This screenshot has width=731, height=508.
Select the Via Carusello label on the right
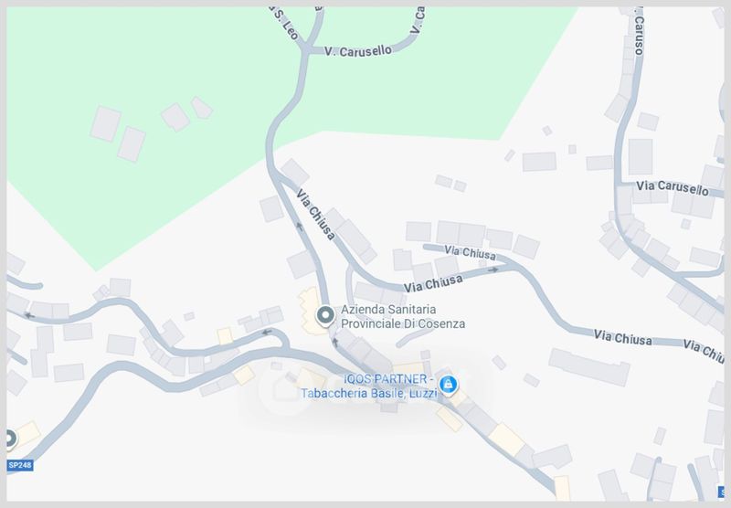tap(673, 188)
